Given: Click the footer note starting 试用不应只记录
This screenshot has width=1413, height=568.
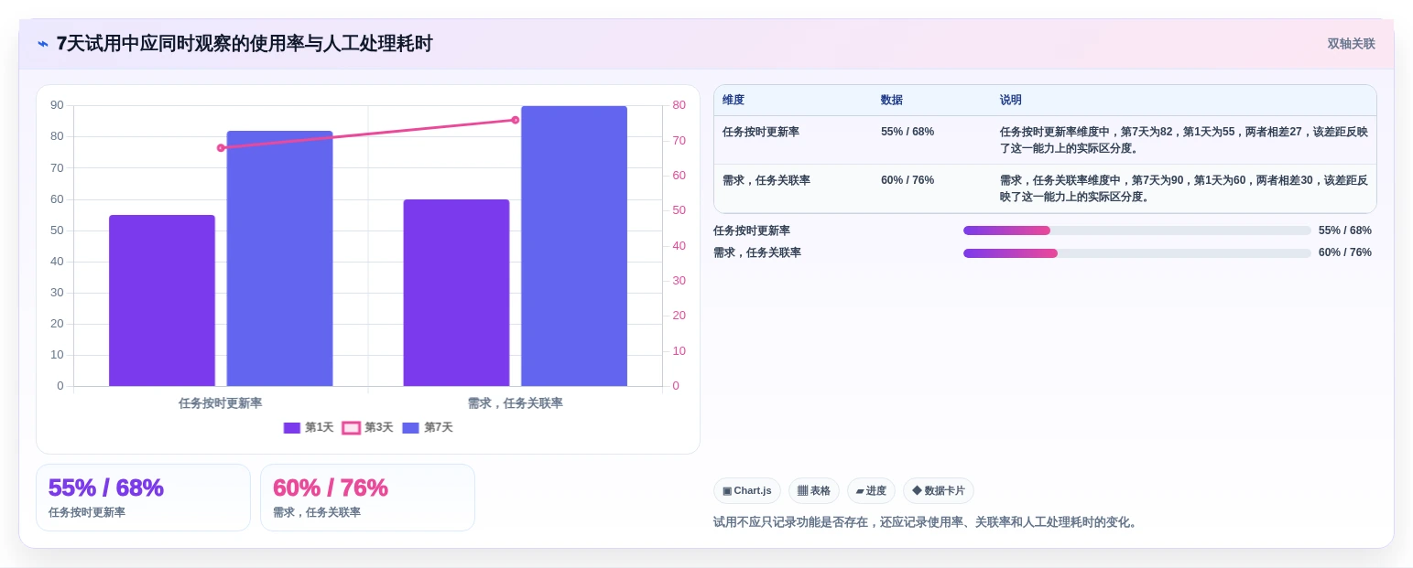Looking at the screenshot, I should point(927,522).
